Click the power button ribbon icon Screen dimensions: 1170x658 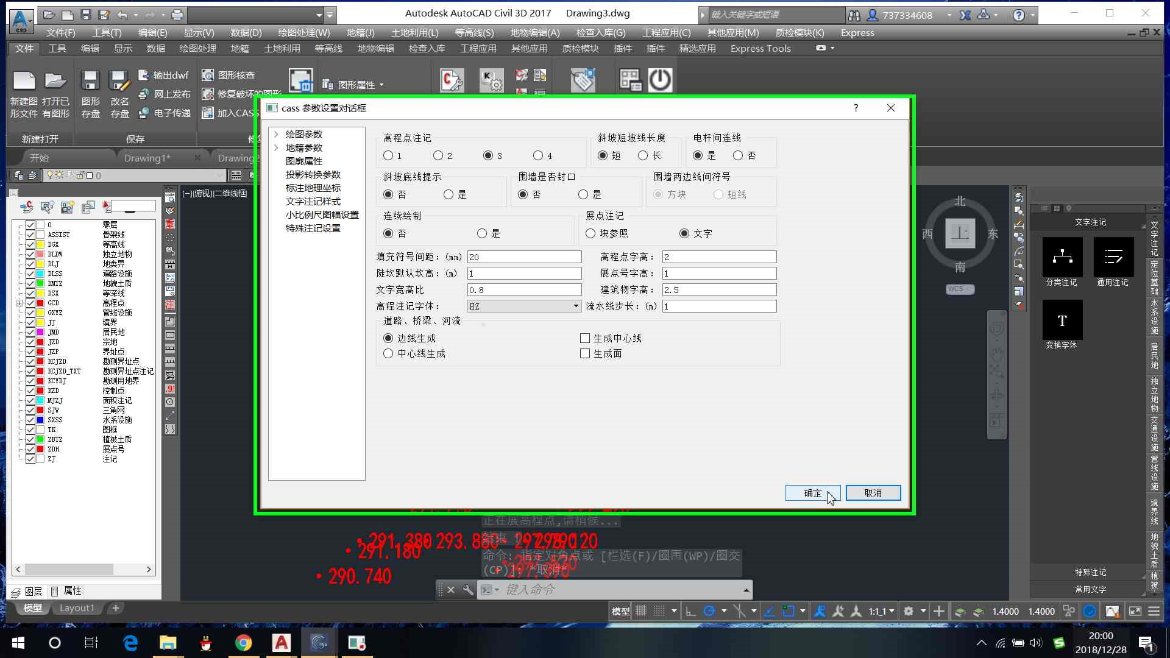point(660,80)
